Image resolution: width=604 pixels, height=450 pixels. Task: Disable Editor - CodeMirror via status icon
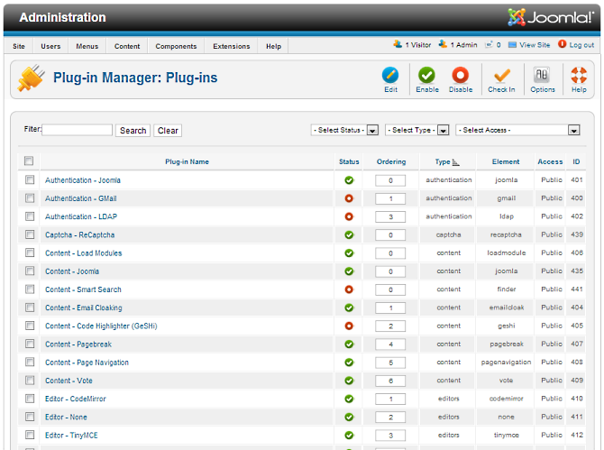click(x=349, y=399)
